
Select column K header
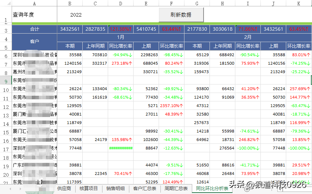pyautogui.click(x=299, y=4)
